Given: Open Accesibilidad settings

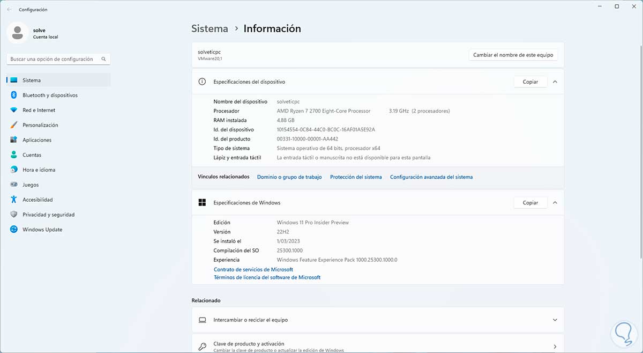Looking at the screenshot, I should click(x=58, y=200).
